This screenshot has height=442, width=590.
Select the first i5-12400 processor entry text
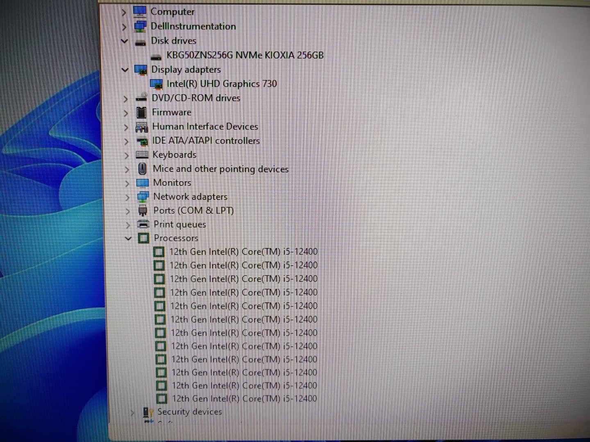(x=243, y=252)
